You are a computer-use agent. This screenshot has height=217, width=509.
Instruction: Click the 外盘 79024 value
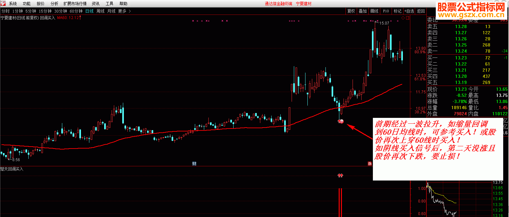(460, 114)
